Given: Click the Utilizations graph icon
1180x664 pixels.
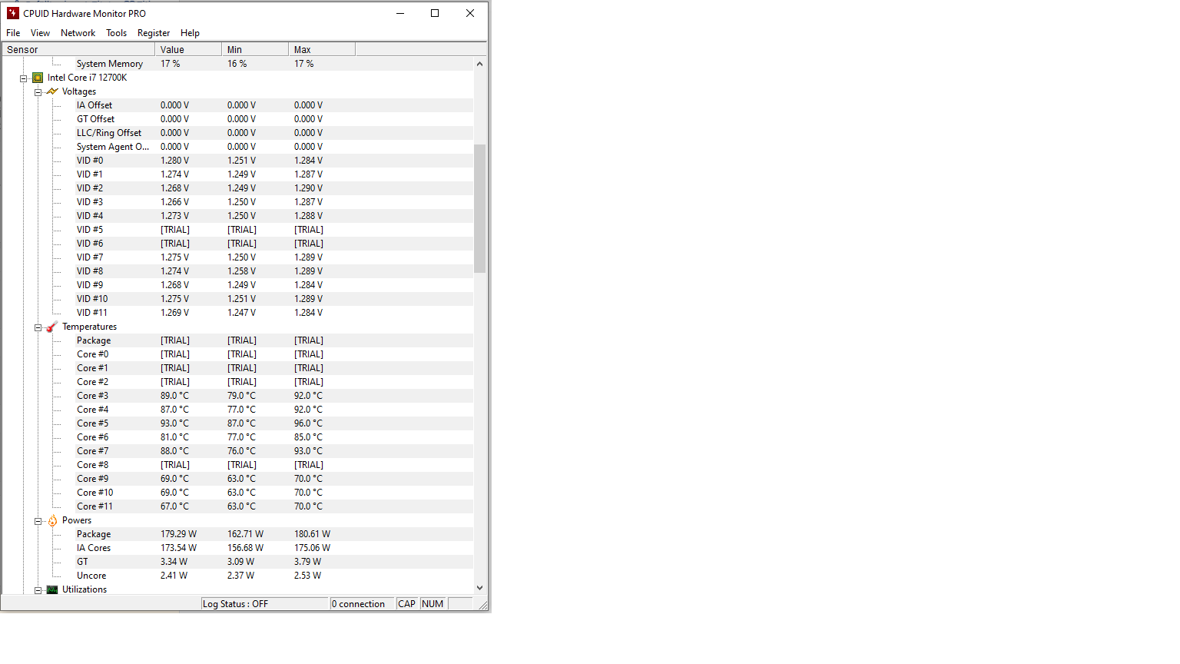Looking at the screenshot, I should pos(52,589).
